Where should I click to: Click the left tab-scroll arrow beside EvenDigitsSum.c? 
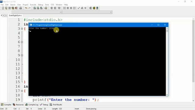pos(3,16)
